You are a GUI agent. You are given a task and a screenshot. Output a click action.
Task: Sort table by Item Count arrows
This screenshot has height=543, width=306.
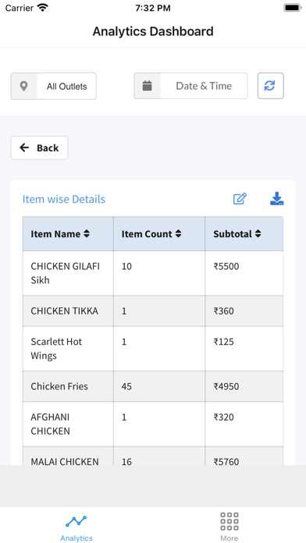(178, 234)
